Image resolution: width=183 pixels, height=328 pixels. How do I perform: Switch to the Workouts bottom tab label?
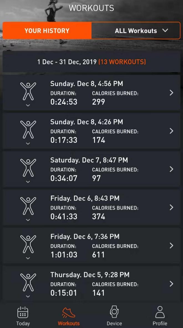(68, 324)
